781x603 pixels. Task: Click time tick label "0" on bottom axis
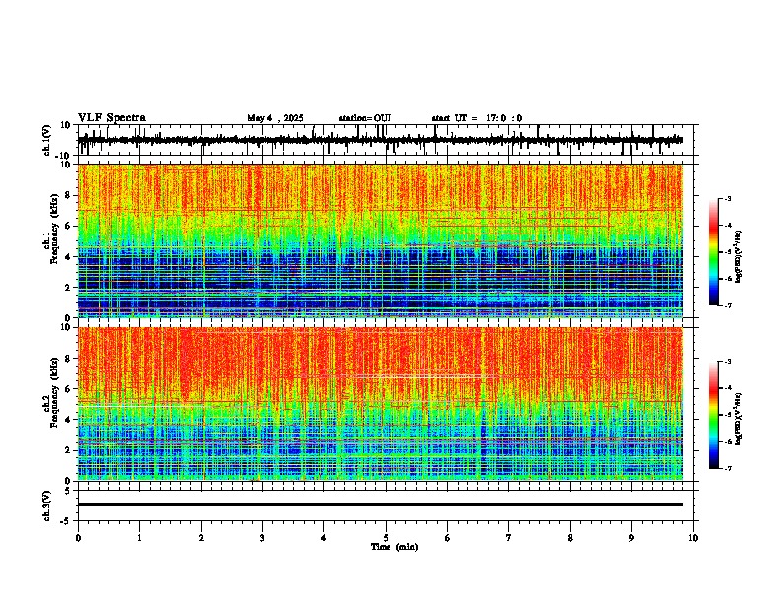[78, 538]
